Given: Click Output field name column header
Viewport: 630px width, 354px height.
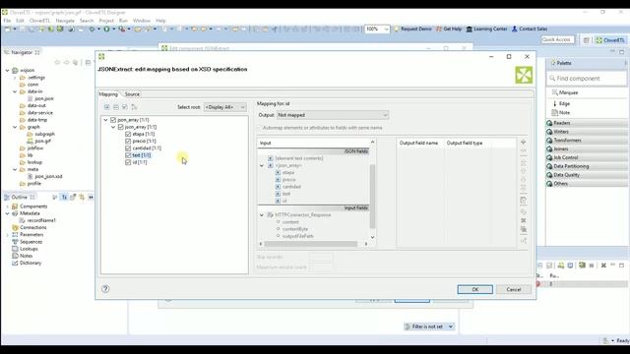Looking at the screenshot, I should pyautogui.click(x=418, y=143).
